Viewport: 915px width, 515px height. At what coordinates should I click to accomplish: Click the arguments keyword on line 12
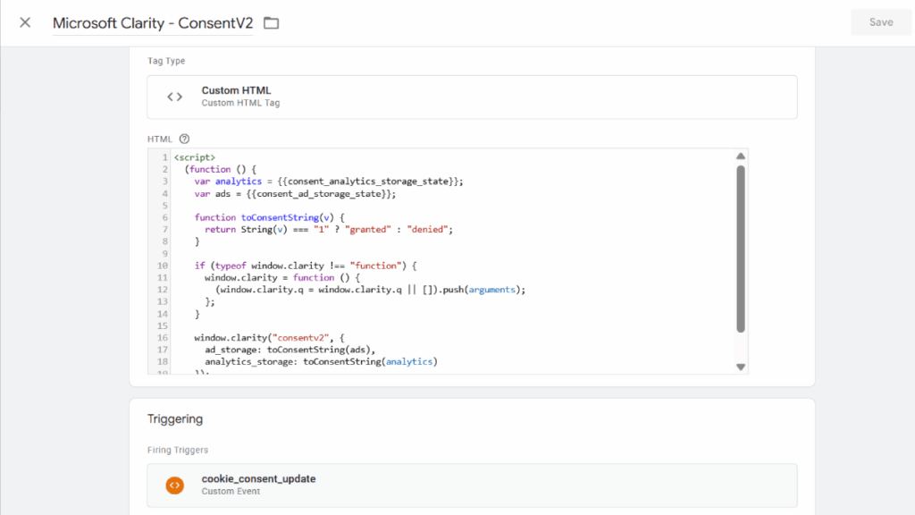(x=492, y=290)
